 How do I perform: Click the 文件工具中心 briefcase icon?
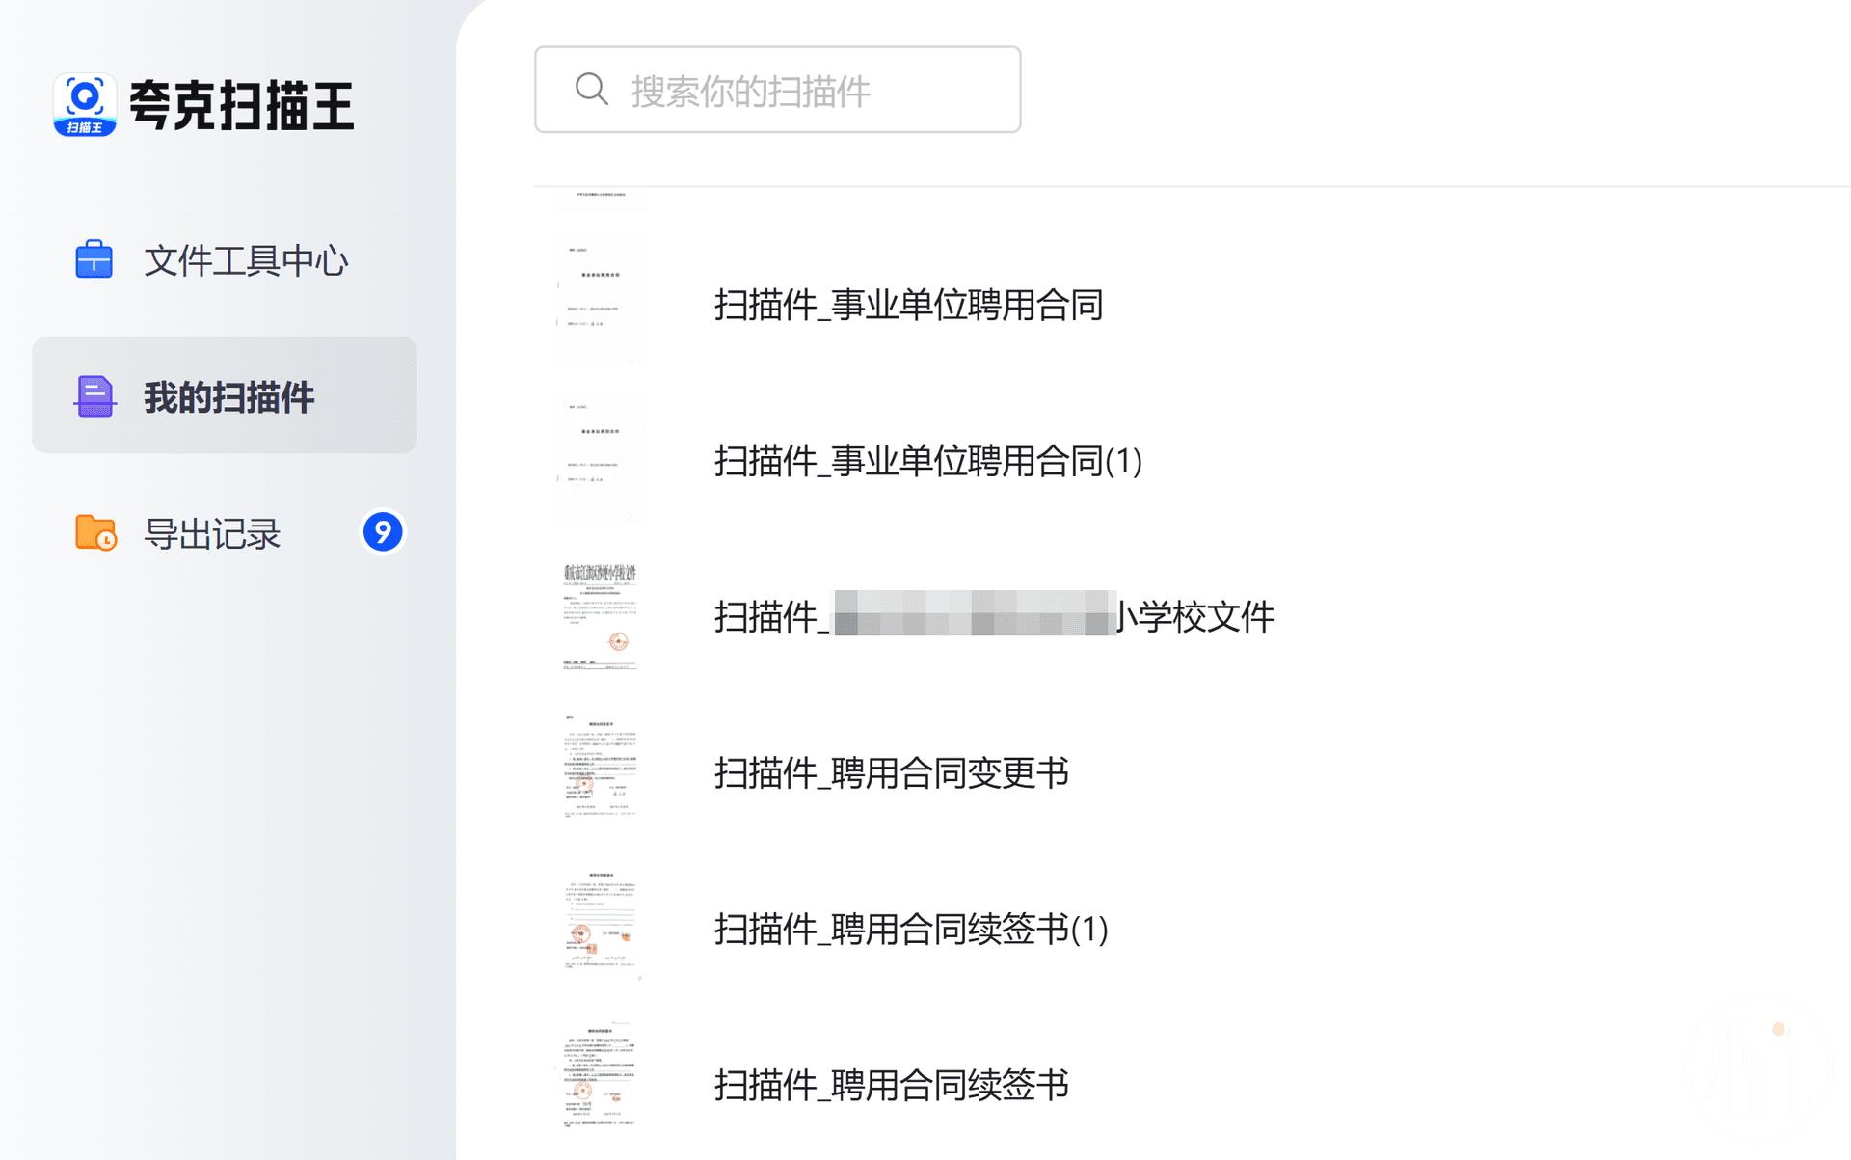(x=94, y=260)
